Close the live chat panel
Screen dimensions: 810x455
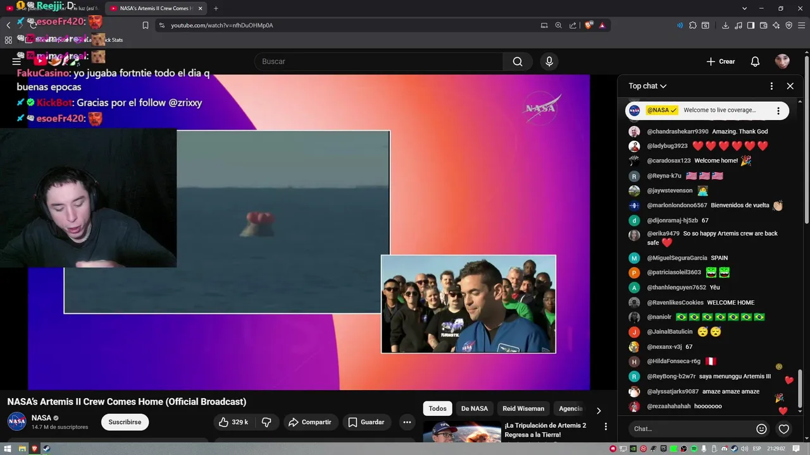point(790,86)
